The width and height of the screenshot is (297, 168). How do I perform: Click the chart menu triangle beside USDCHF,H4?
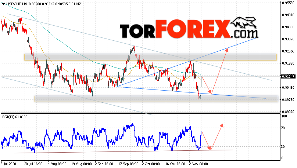(3, 4)
